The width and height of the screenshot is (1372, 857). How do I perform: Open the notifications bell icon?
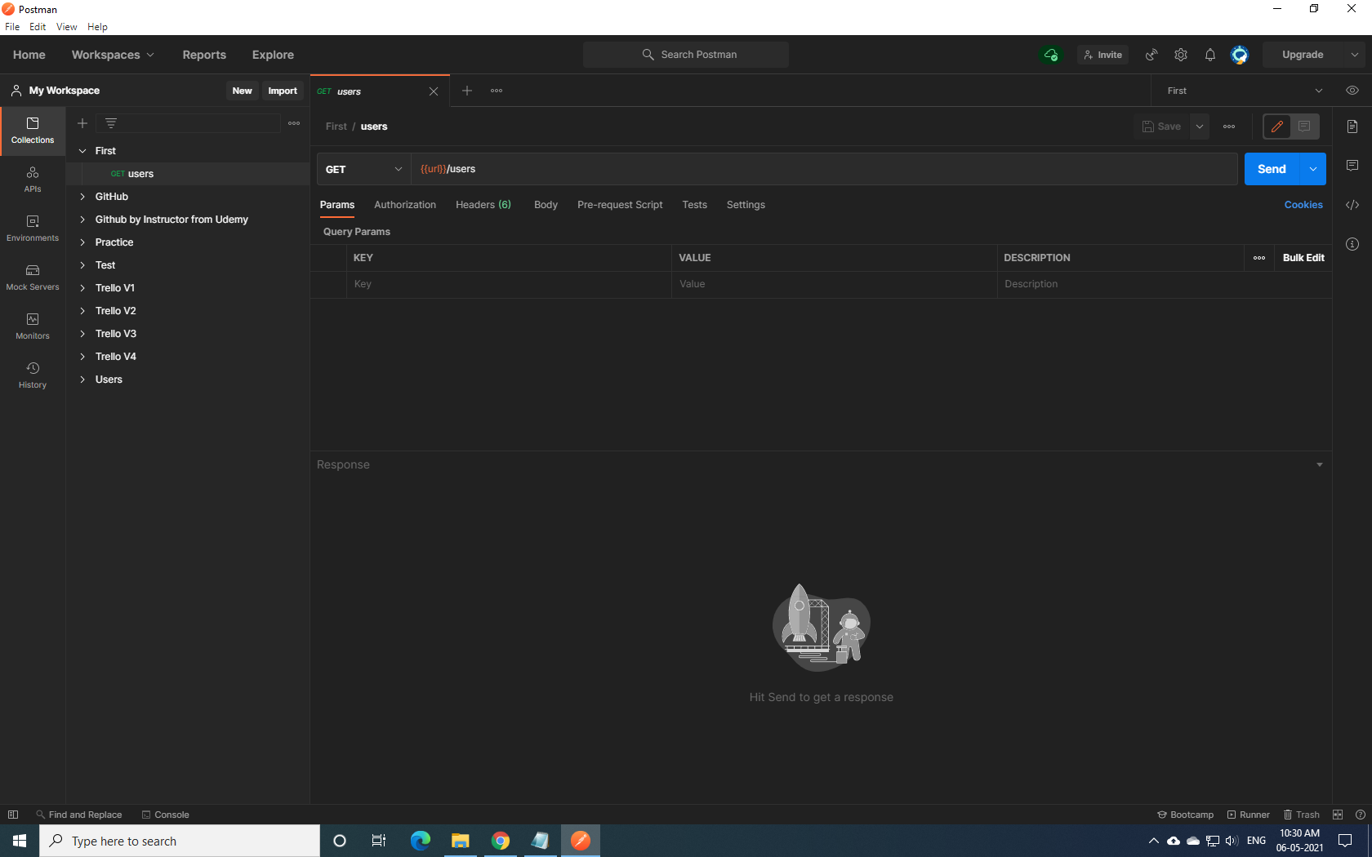click(1210, 55)
